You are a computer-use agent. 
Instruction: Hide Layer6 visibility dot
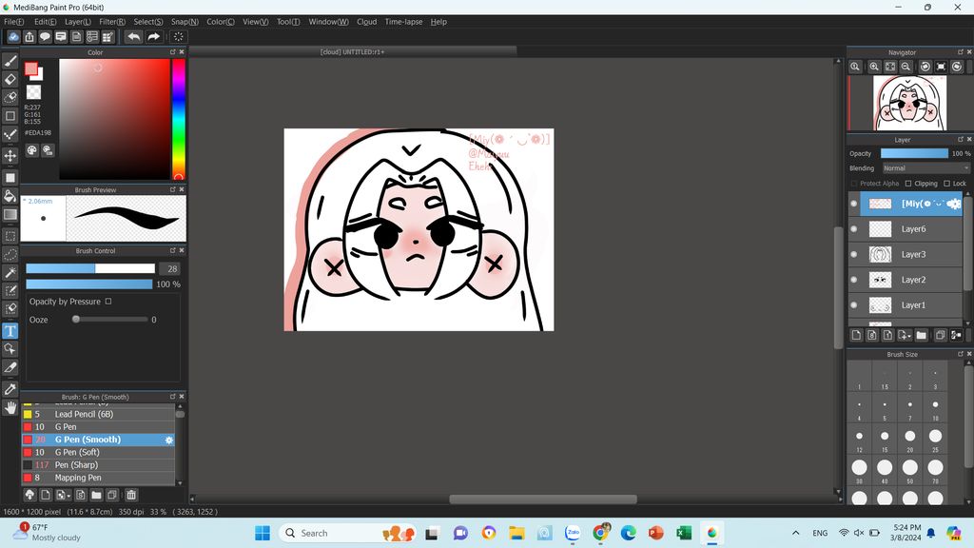[x=854, y=229]
